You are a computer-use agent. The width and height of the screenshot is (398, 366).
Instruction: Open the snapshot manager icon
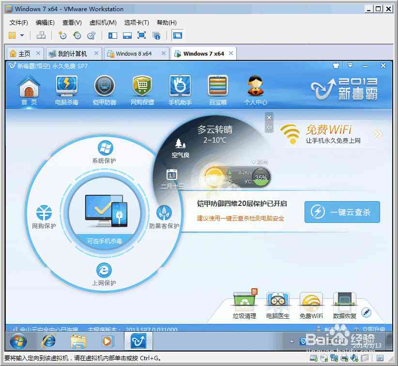pos(92,35)
